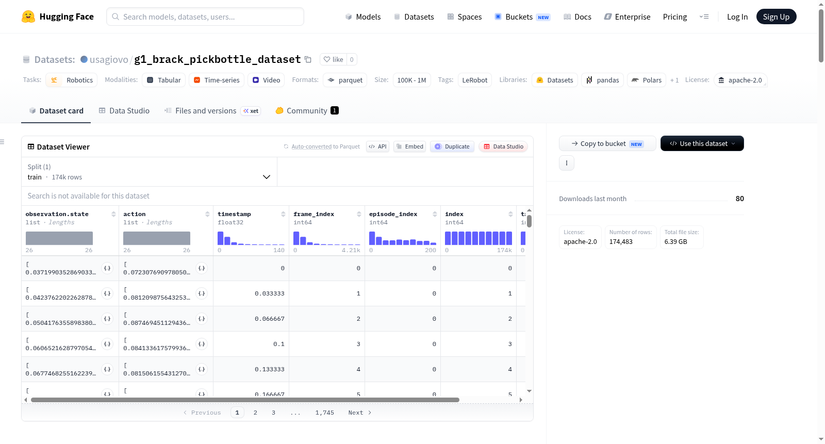
Task: Switch to the Data Studio tab
Action: tap(124, 110)
